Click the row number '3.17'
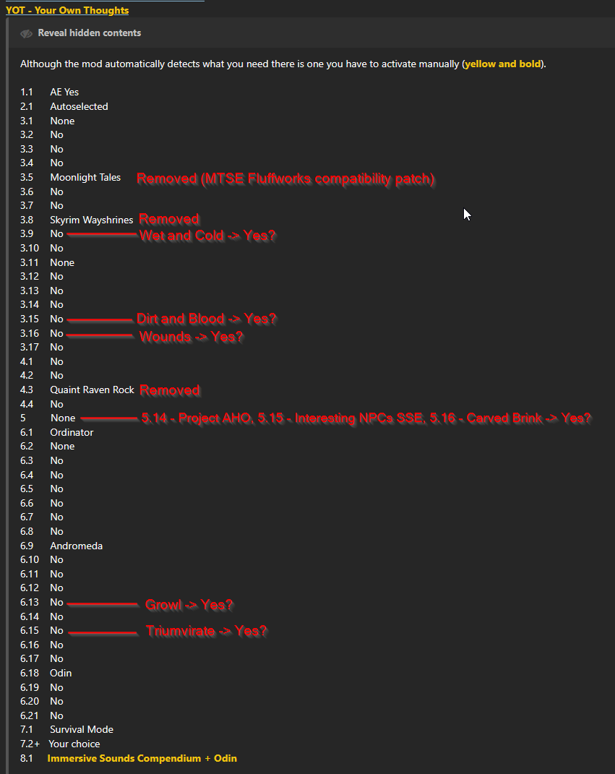The height and width of the screenshot is (774, 615). [30, 347]
